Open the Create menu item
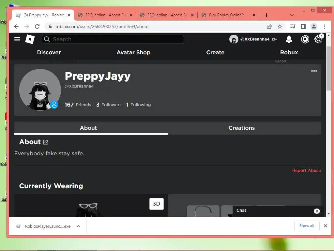The width and height of the screenshot is (334, 251). point(215,52)
